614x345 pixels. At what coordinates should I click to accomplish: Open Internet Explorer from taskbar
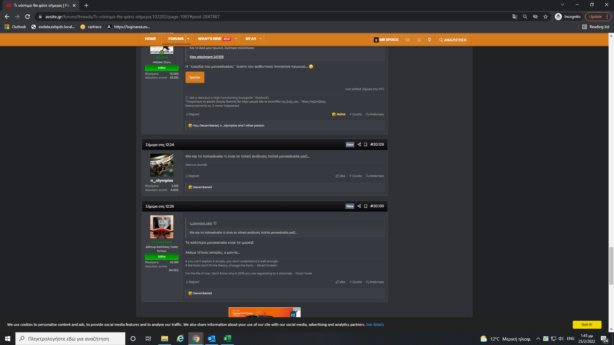[x=180, y=339]
